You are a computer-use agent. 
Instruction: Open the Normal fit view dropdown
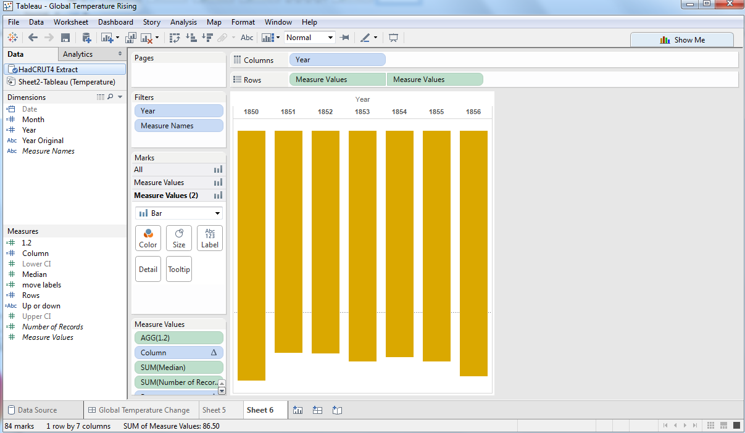pos(309,38)
